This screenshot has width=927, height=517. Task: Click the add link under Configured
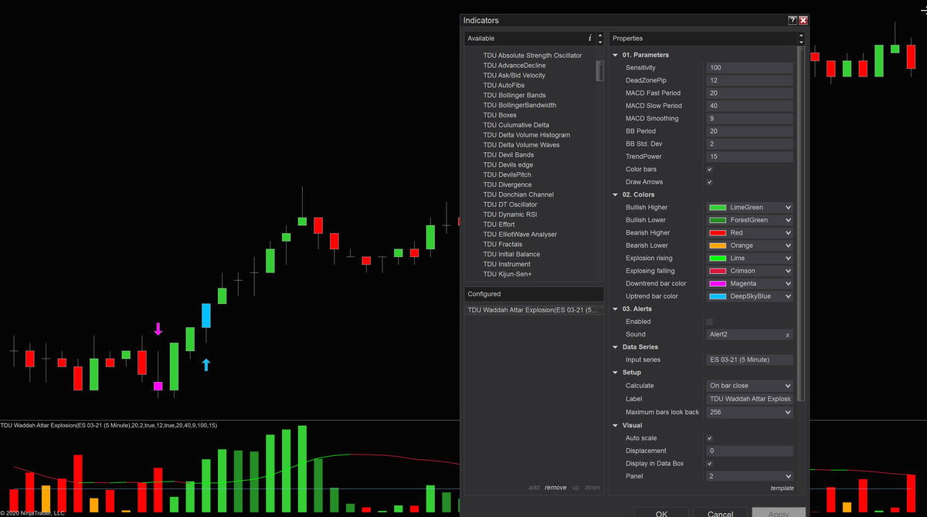pos(534,488)
